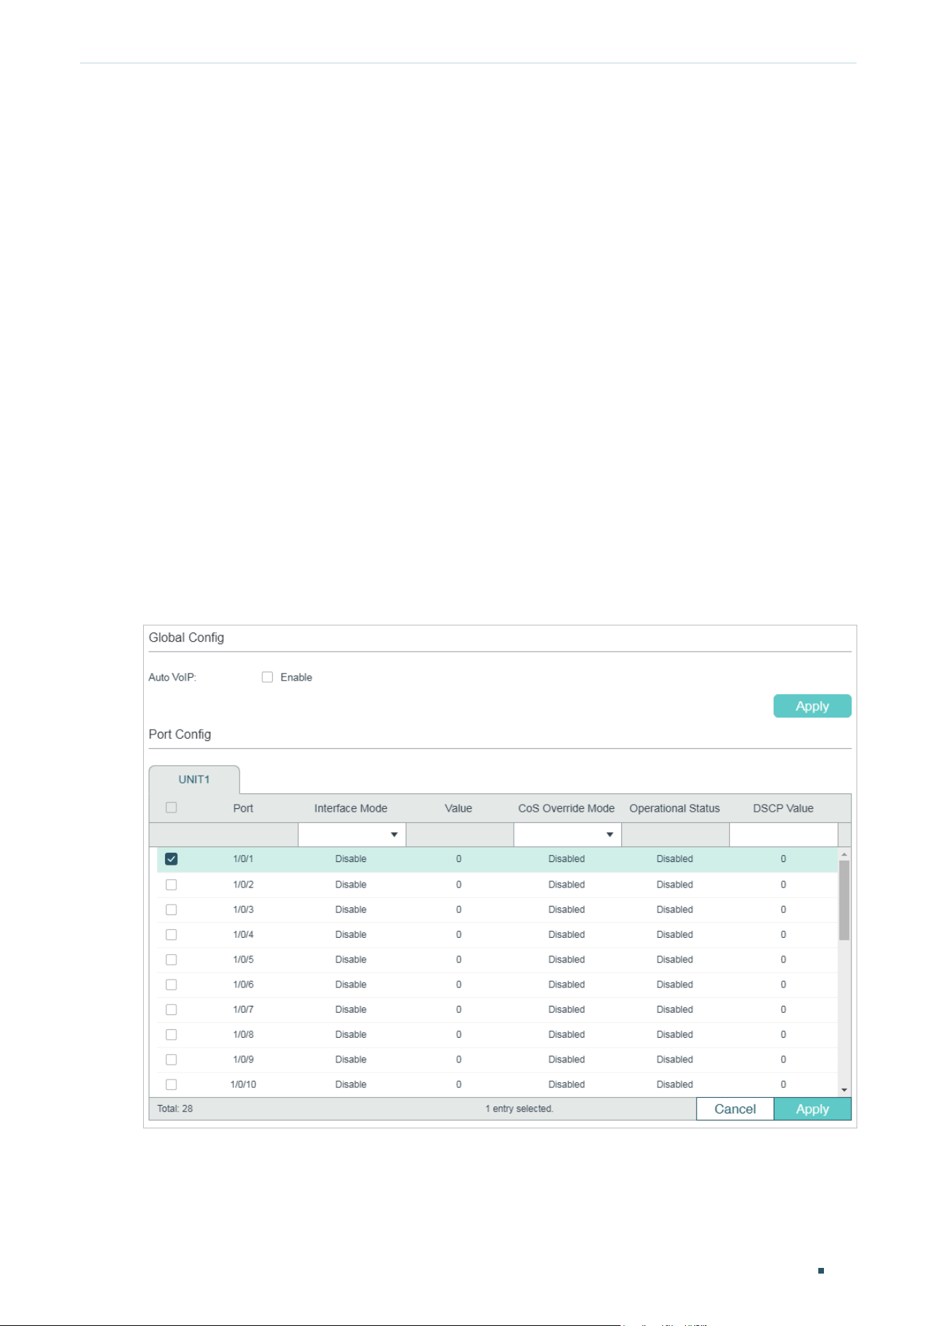Enable the Auto VoIP checkbox

(x=267, y=677)
